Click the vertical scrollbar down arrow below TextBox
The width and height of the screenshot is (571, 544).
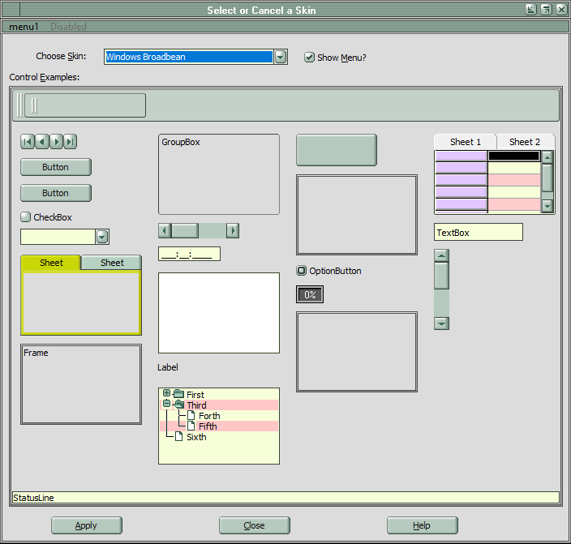tap(441, 323)
